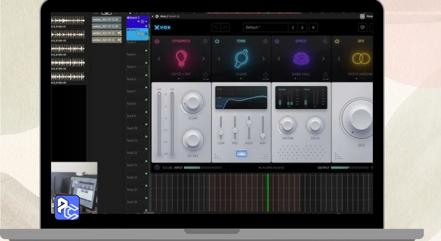Go to previous Space type with left chevron
This screenshot has width=441, height=241.
tap(279, 59)
